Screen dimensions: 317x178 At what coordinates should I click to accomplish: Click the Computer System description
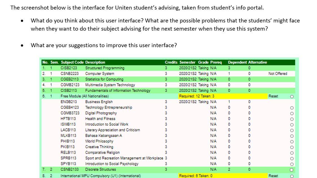100,74
